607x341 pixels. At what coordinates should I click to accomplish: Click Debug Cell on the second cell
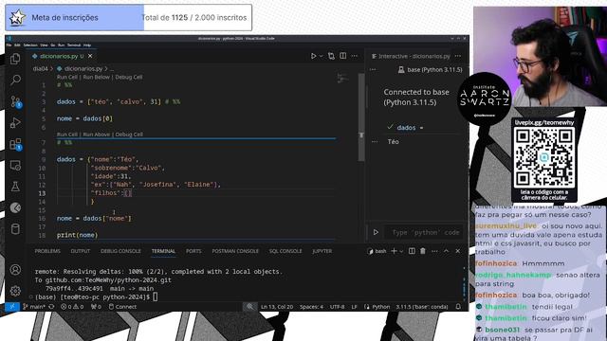(x=129, y=135)
